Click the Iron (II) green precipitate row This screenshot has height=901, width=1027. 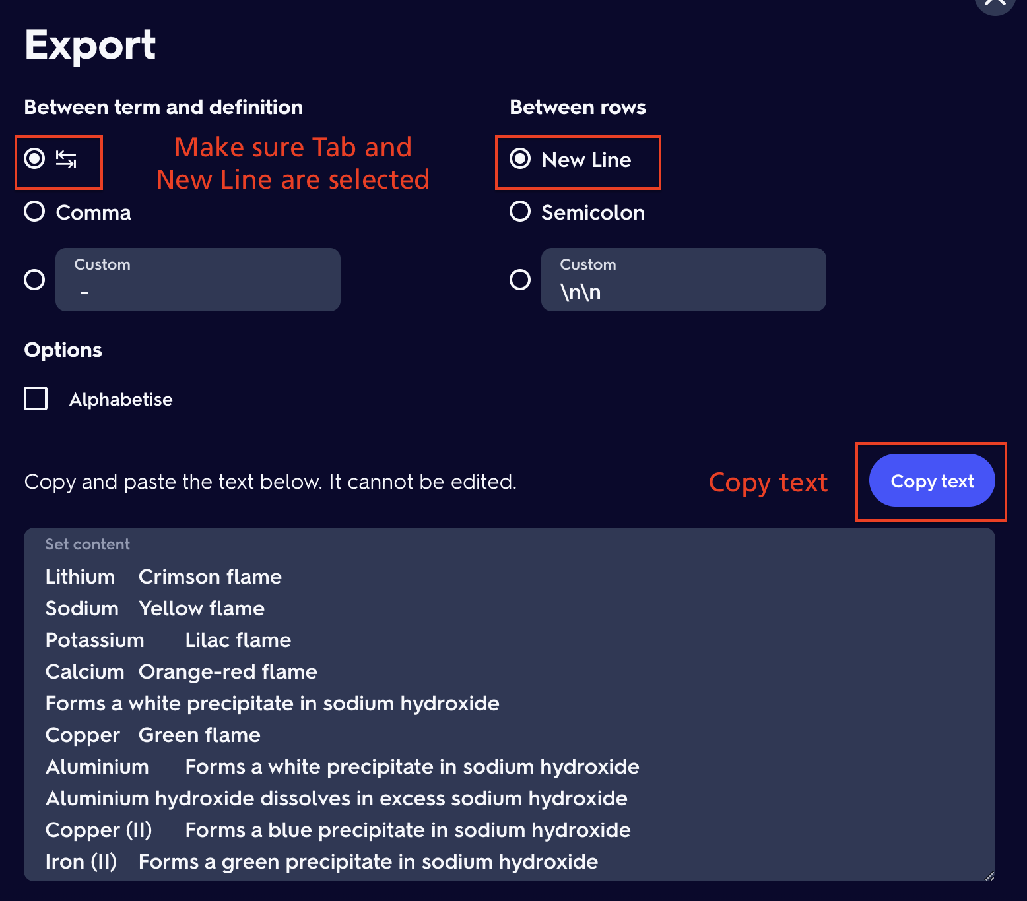click(321, 862)
